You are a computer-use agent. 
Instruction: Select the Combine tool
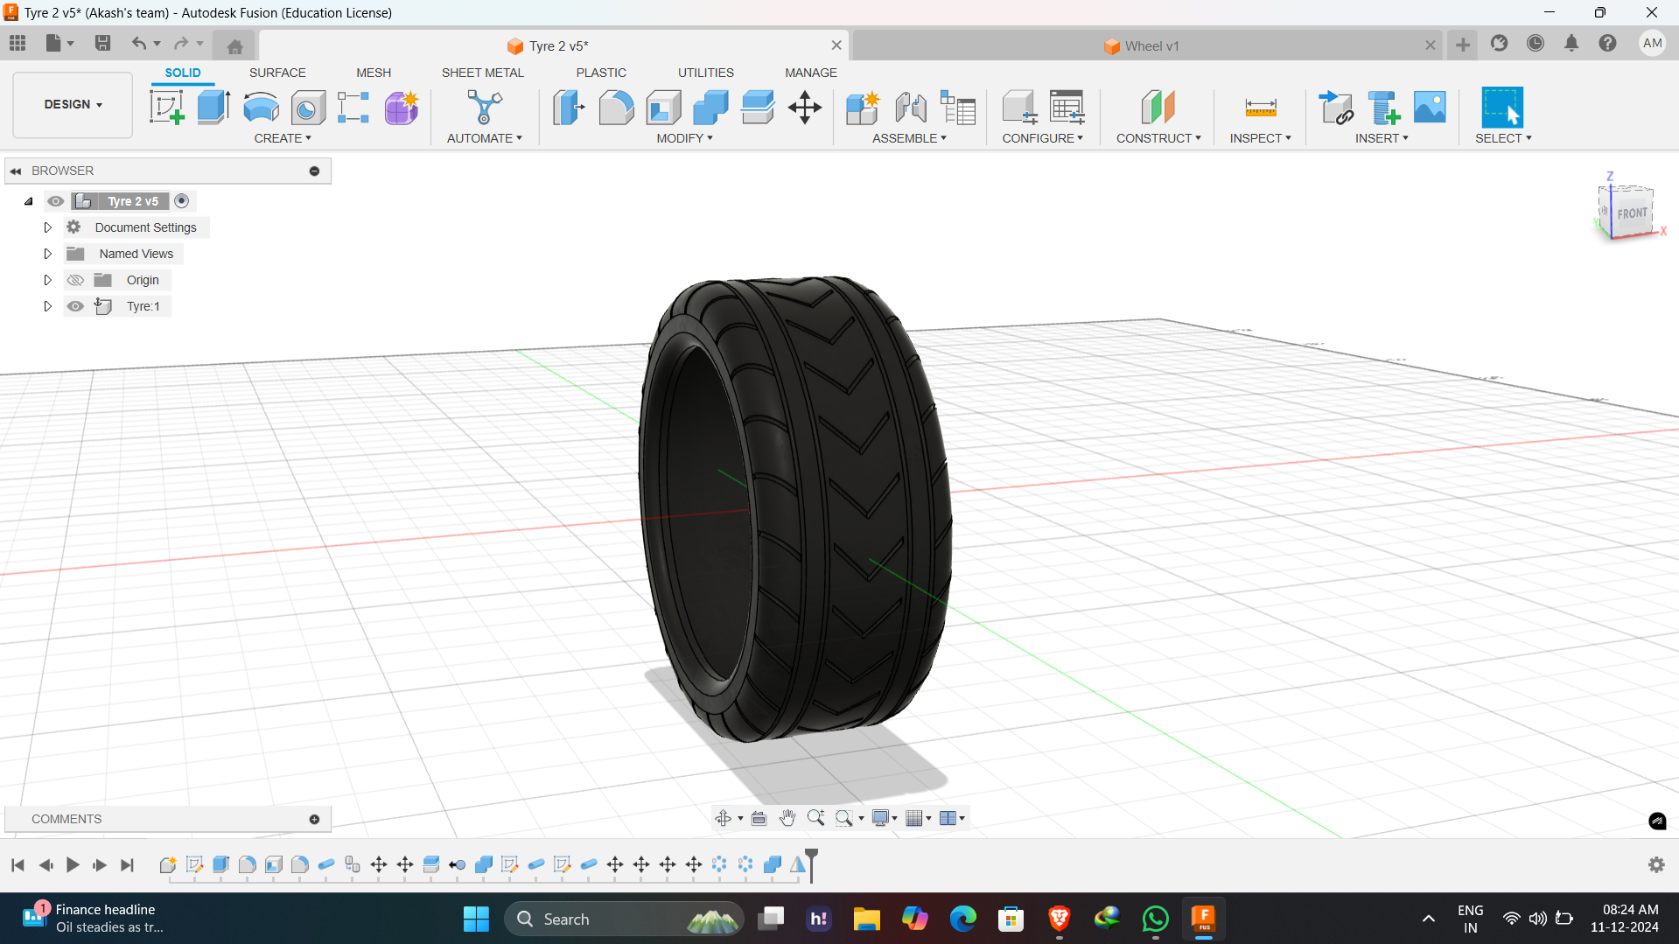click(x=710, y=108)
